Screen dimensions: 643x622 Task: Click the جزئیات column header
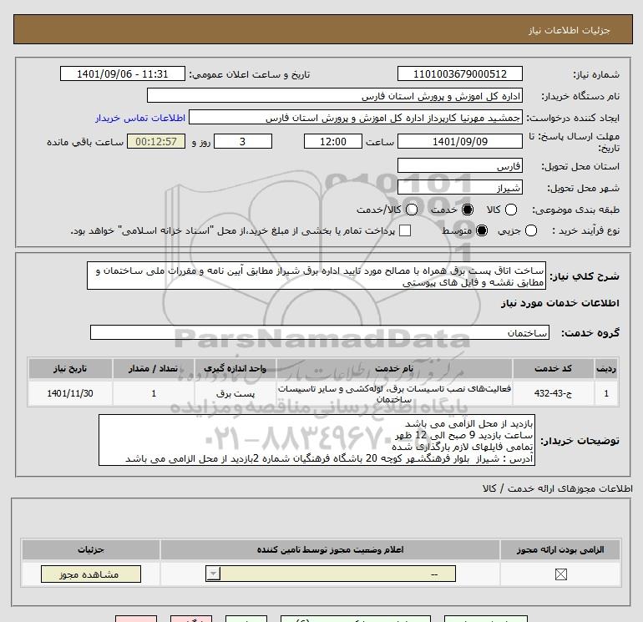pyautogui.click(x=91, y=549)
